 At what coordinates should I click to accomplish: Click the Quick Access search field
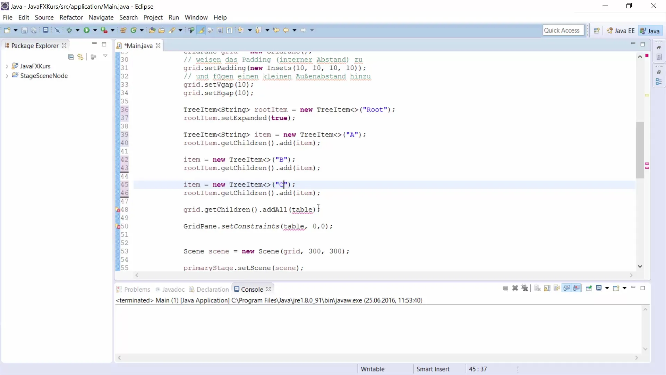[x=563, y=30]
